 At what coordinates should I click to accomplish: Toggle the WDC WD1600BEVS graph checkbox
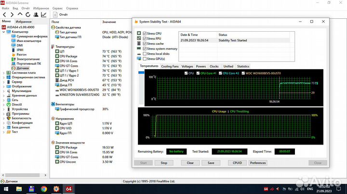tap(243, 73)
